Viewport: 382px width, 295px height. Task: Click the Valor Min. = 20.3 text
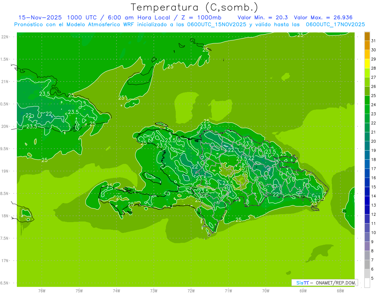pos(264,18)
